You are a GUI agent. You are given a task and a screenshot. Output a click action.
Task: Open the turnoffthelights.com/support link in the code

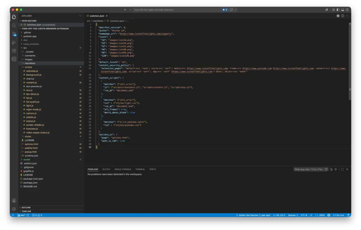[x=146, y=34]
